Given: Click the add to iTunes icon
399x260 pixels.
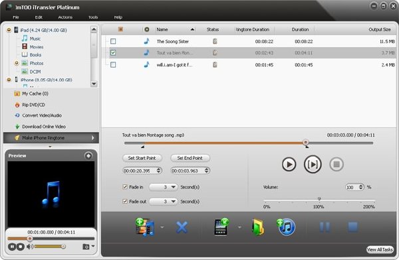Looking at the screenshot, I should pos(286,227).
